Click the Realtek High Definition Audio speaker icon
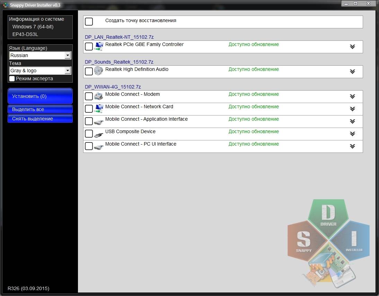379x296 pixels. [x=99, y=71]
